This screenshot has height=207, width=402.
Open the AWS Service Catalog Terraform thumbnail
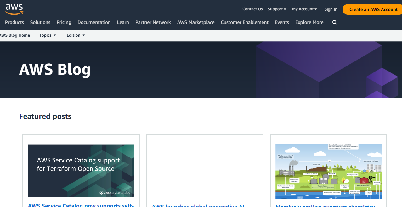81,171
